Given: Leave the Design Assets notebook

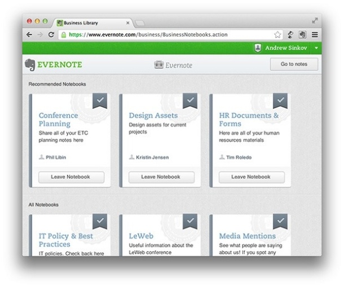Looking at the screenshot, I should (161, 177).
